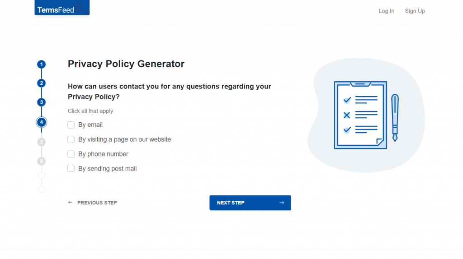Click the current step 4 marker
The height and width of the screenshot is (259, 463).
[x=41, y=122]
